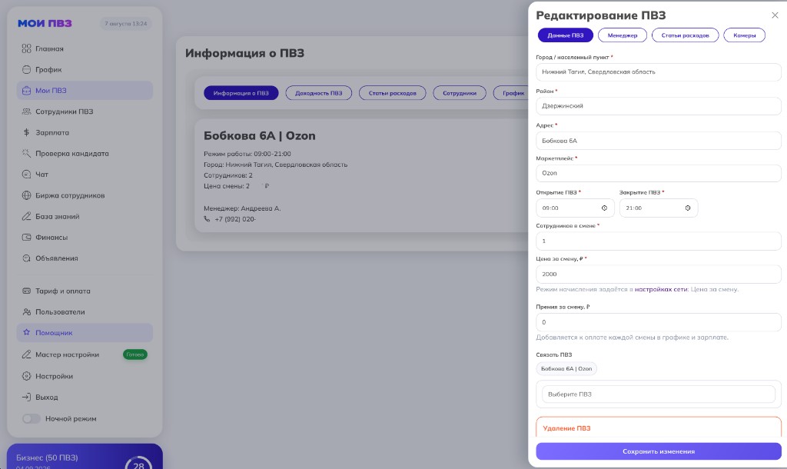Click the Режим работы: 09:00-21:00 text
This screenshot has width=787, height=469.
(x=247, y=154)
